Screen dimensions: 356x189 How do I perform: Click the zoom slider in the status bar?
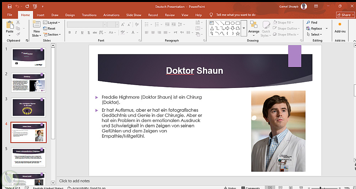pyautogui.click(x=320, y=188)
